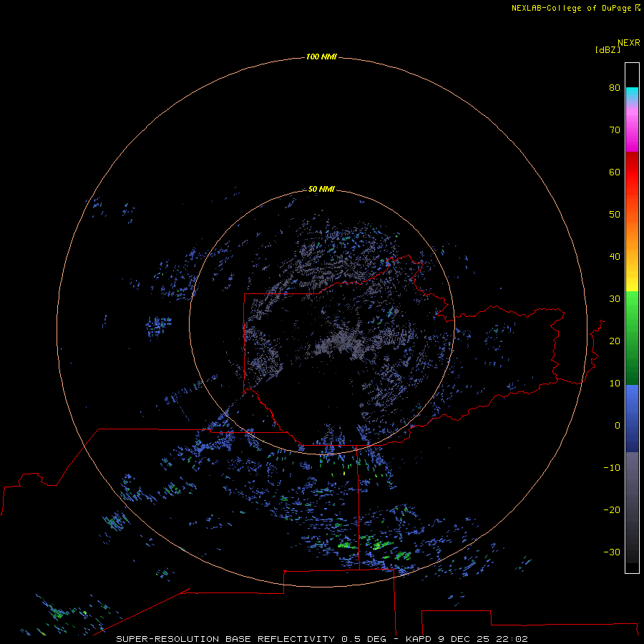Click the 100 NMI range ring label
The height and width of the screenshot is (644, 644).
click(x=321, y=57)
